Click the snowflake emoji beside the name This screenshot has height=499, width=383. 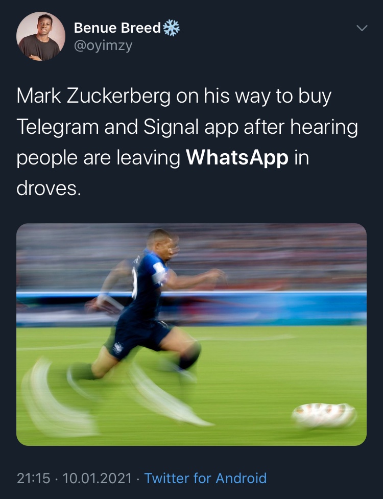click(171, 28)
